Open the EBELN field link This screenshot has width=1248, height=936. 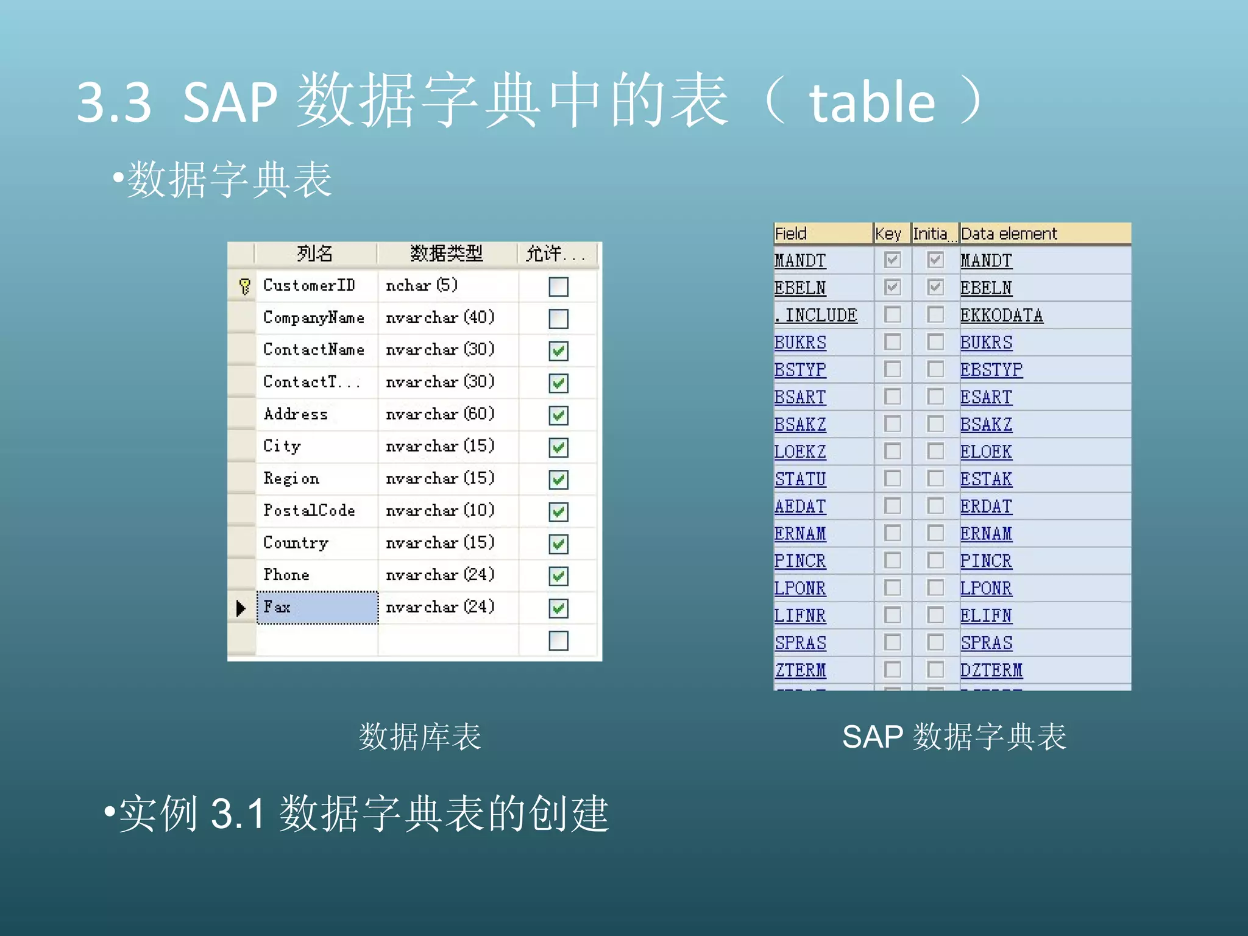coord(800,288)
